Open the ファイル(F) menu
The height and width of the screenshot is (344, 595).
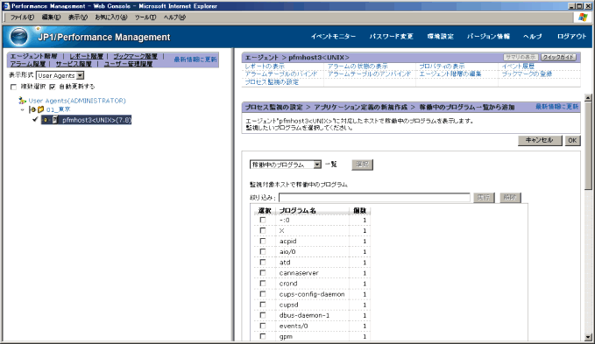point(22,17)
